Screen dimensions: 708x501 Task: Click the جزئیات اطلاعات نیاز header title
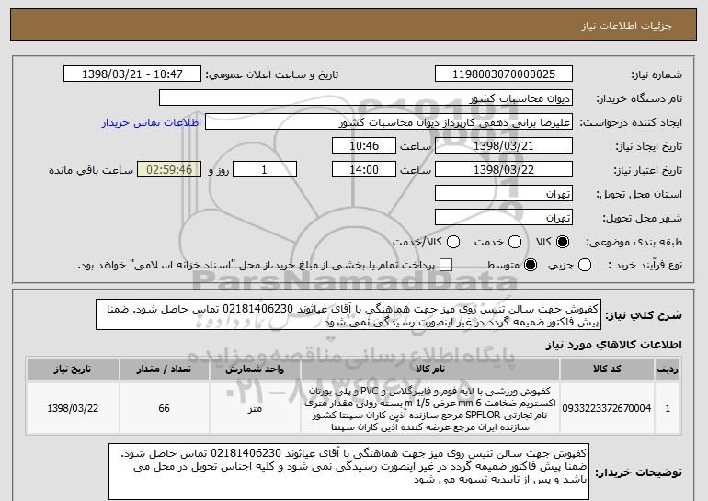pyautogui.click(x=626, y=26)
